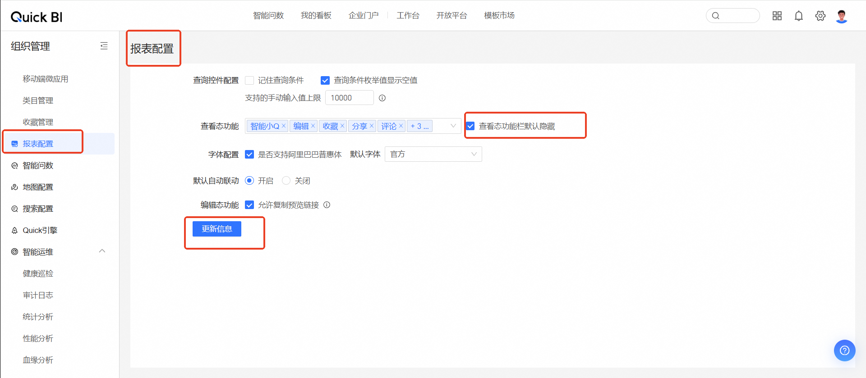
Task: Collapse the 智能运维 menu section
Action: point(102,251)
